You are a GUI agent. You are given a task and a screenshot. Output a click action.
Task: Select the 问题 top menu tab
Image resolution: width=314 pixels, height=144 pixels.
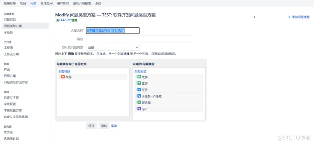pos(34,3)
